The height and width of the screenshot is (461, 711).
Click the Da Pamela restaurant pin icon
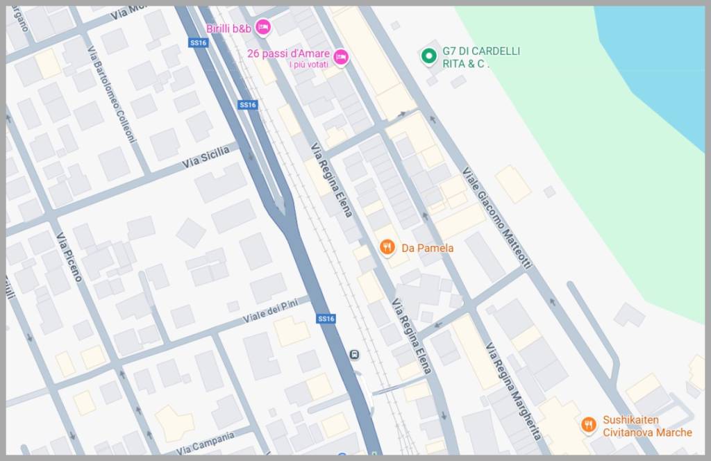coord(387,247)
